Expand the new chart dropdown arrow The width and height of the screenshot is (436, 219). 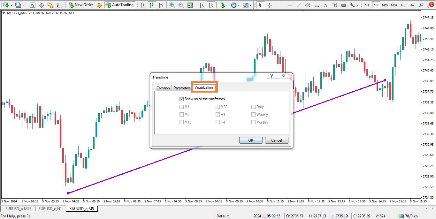tap(11, 5)
